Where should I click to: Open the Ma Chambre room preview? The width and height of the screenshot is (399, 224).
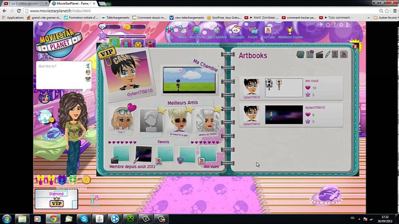coord(189,80)
